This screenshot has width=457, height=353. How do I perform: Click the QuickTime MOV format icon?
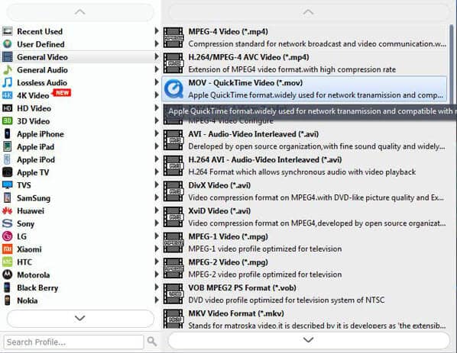point(173,88)
